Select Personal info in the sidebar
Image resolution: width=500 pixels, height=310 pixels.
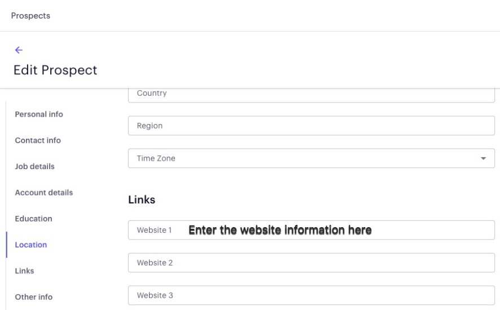(x=39, y=114)
